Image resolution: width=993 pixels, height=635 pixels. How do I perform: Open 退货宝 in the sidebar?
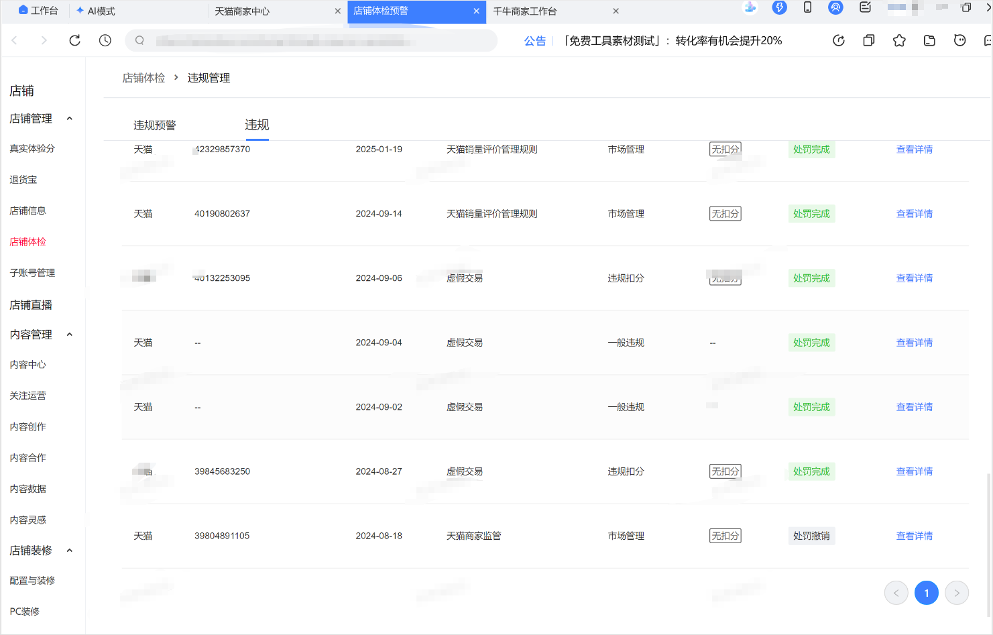(x=23, y=180)
